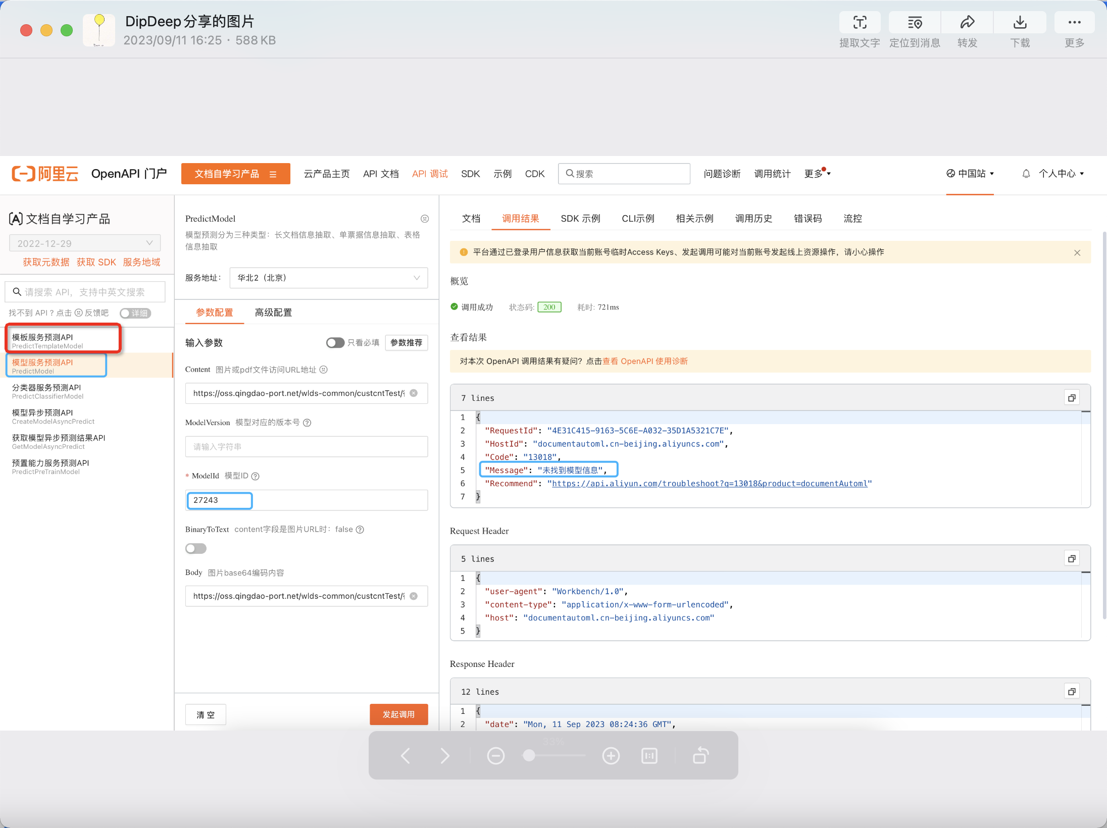Click the zoom out minus icon
Viewport: 1107px width, 828px height.
tap(495, 756)
